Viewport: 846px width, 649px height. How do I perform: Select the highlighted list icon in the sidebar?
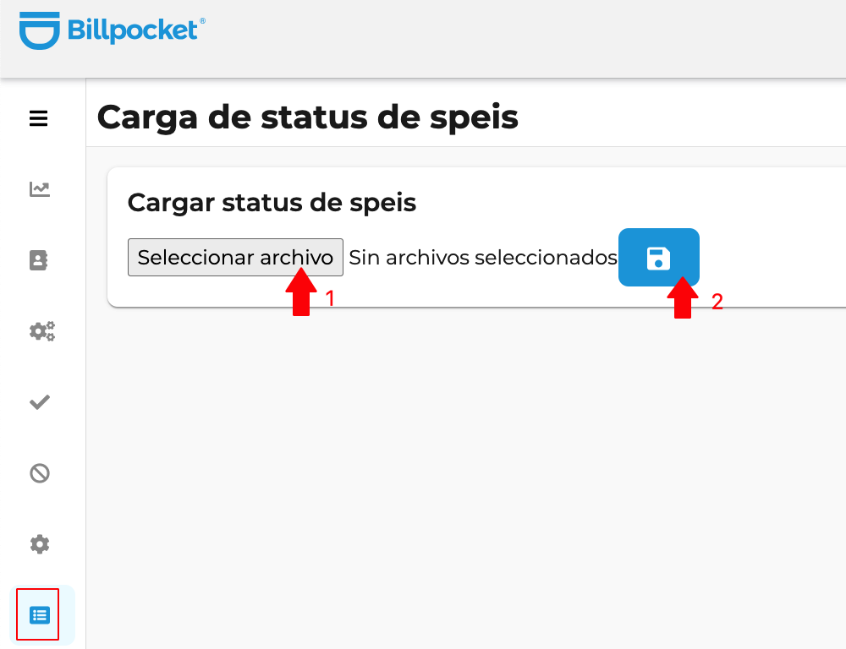[x=40, y=614]
